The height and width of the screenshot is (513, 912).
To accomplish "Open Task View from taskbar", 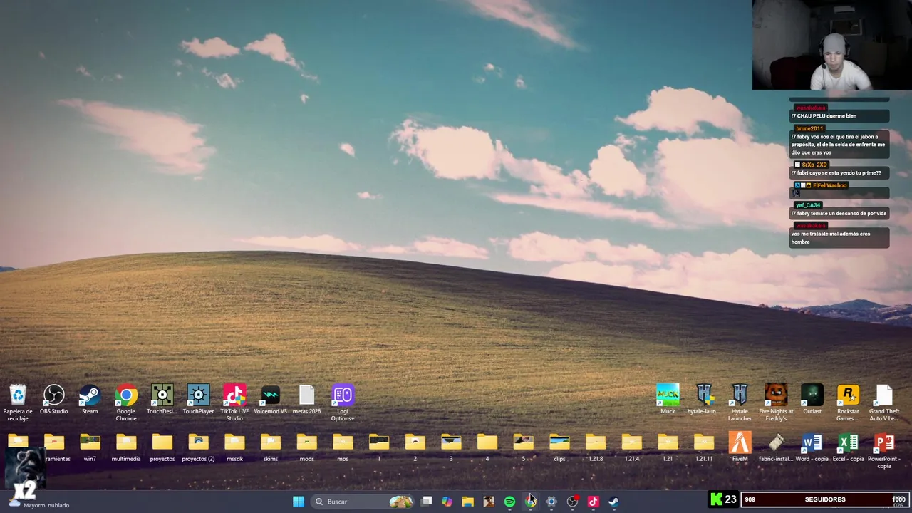I will tap(427, 502).
